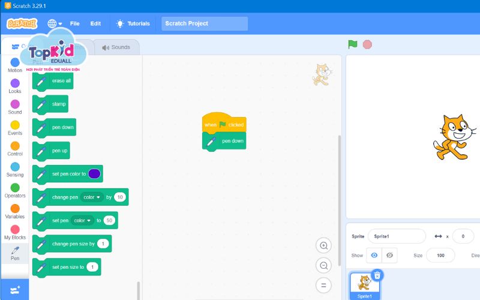Select the Operators block category
The image size is (480, 300).
(15, 190)
